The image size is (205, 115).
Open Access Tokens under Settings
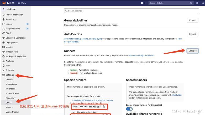[x=12, y=93]
